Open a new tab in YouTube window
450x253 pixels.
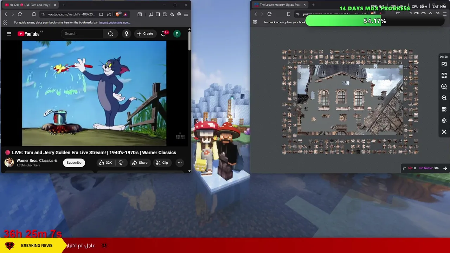(x=64, y=5)
